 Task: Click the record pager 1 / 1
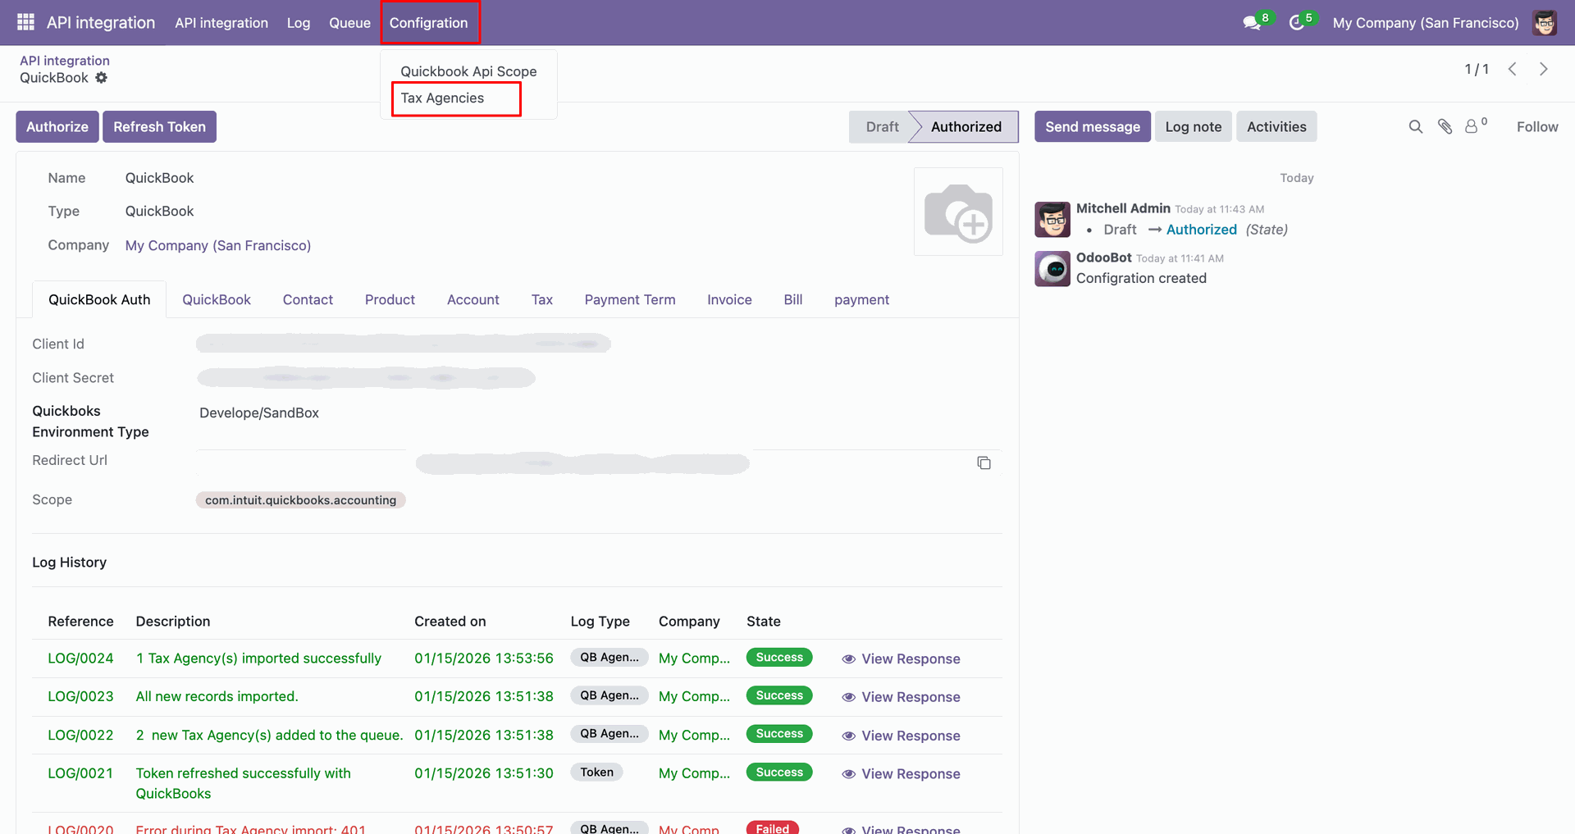1477,70
